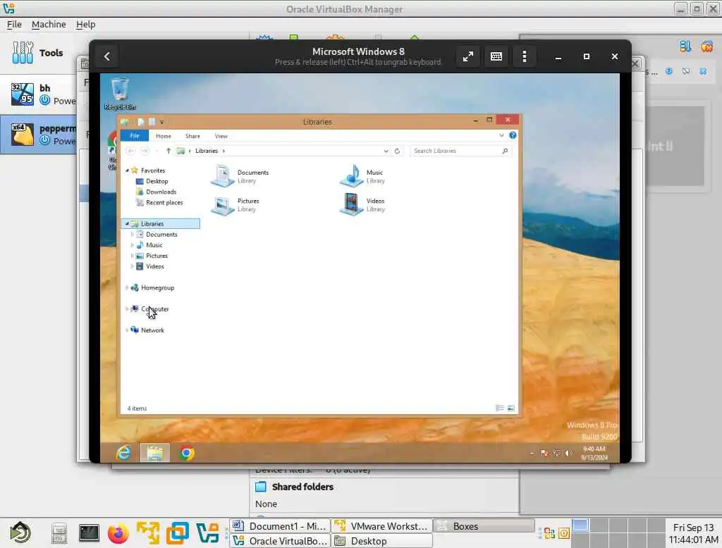Click New folder icon in Explorer title bar

click(152, 122)
